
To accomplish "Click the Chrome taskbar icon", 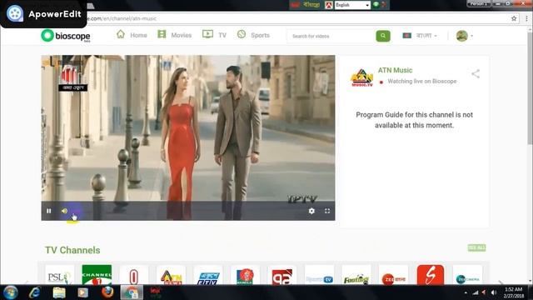I will (x=132, y=292).
